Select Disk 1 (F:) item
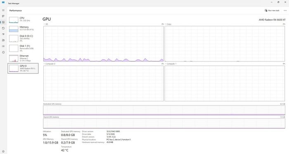 (23, 48)
